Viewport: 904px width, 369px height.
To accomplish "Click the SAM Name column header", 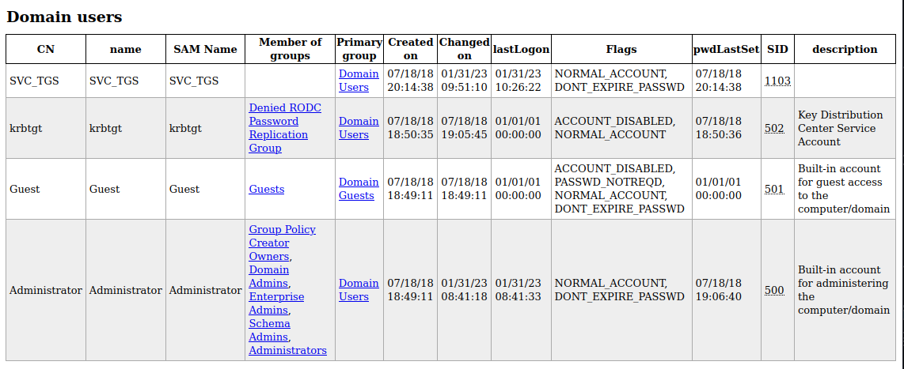I will (205, 49).
